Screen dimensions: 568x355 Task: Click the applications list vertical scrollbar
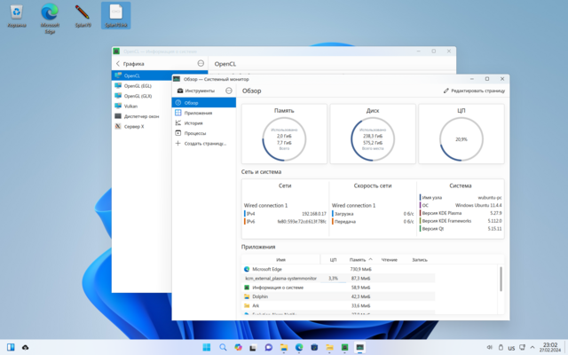click(x=501, y=280)
